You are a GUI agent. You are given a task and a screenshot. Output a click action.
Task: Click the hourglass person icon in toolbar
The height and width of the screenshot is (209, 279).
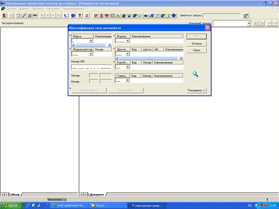click(4, 16)
